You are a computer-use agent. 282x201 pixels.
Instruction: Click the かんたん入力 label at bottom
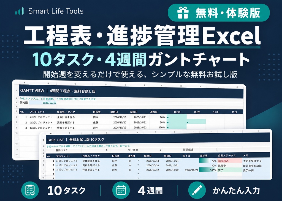(236, 190)
